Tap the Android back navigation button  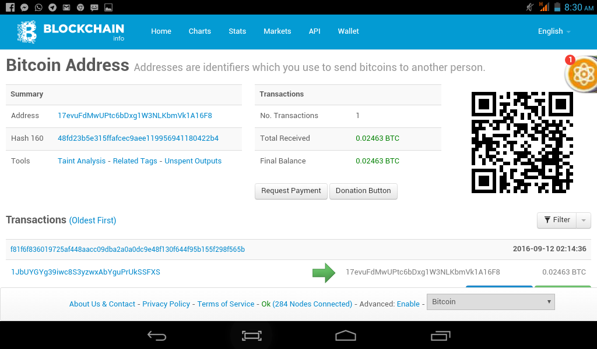pyautogui.click(x=157, y=336)
